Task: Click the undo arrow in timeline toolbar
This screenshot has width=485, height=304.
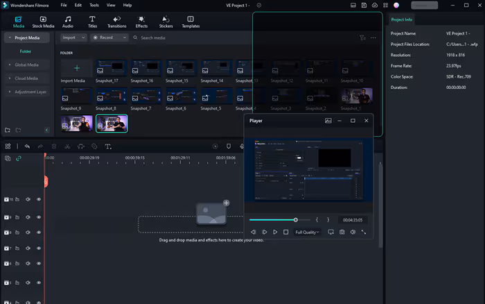Action: pos(27,146)
